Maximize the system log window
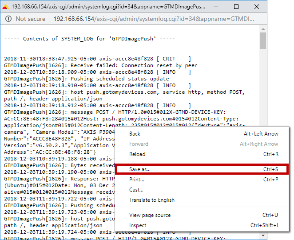Viewport: 294px width, 240px height. coord(236,7)
